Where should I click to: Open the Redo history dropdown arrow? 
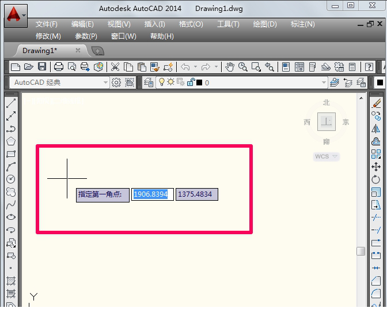pyautogui.click(x=216, y=66)
